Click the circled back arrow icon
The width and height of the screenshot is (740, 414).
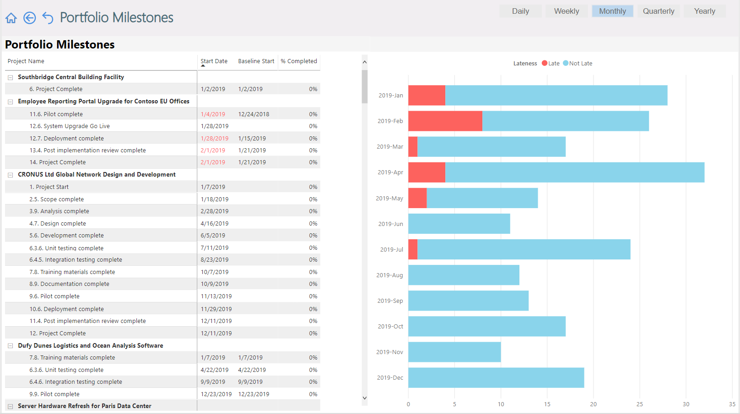(x=30, y=18)
